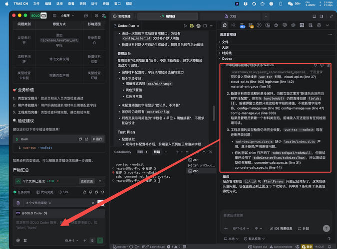Open the Extensions icon with warning badge
The image size is (337, 249).
tap(251, 25)
